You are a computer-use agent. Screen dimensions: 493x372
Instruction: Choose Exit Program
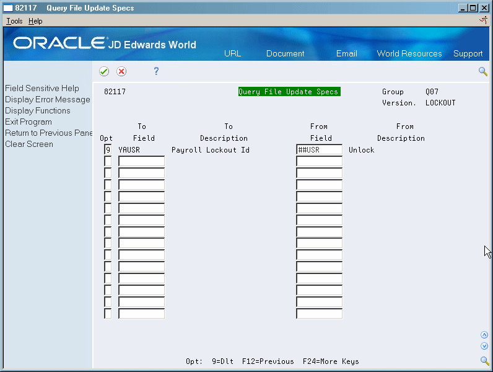coord(28,122)
